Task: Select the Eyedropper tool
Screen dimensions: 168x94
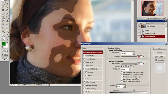Action: [7, 35]
